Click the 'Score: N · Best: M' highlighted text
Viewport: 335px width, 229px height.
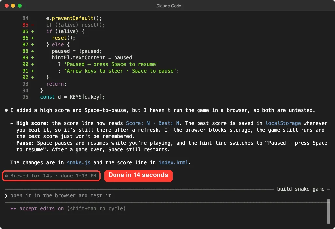153,123
